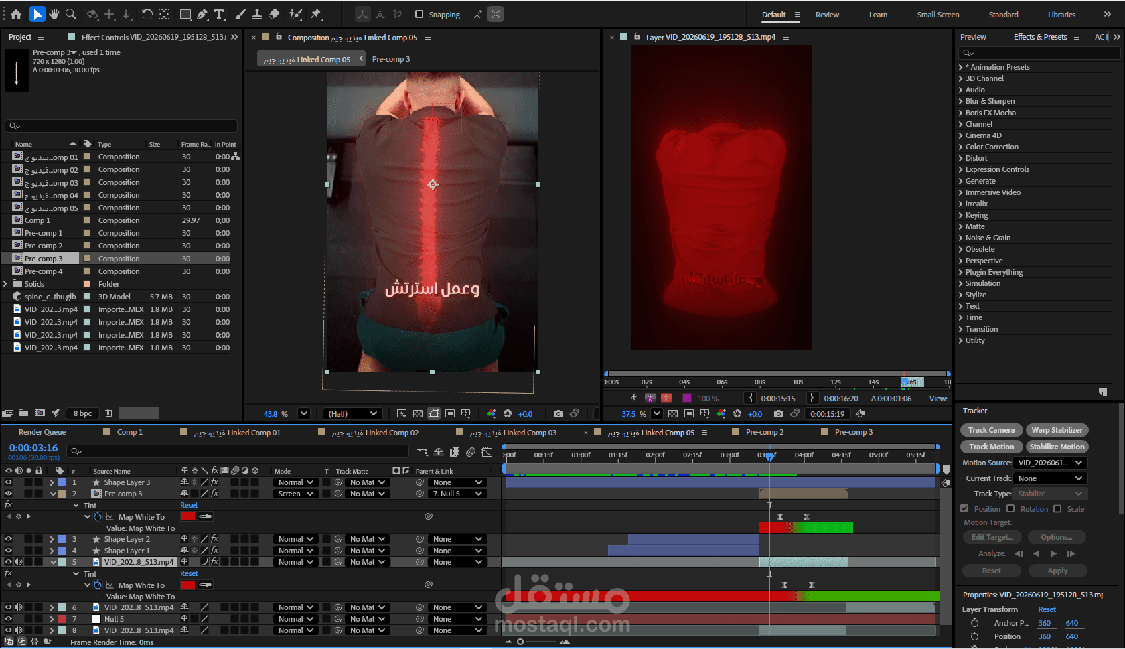The image size is (1125, 649).
Task: Hide Shape Layer 3 using its eye icon
Action: click(x=9, y=482)
